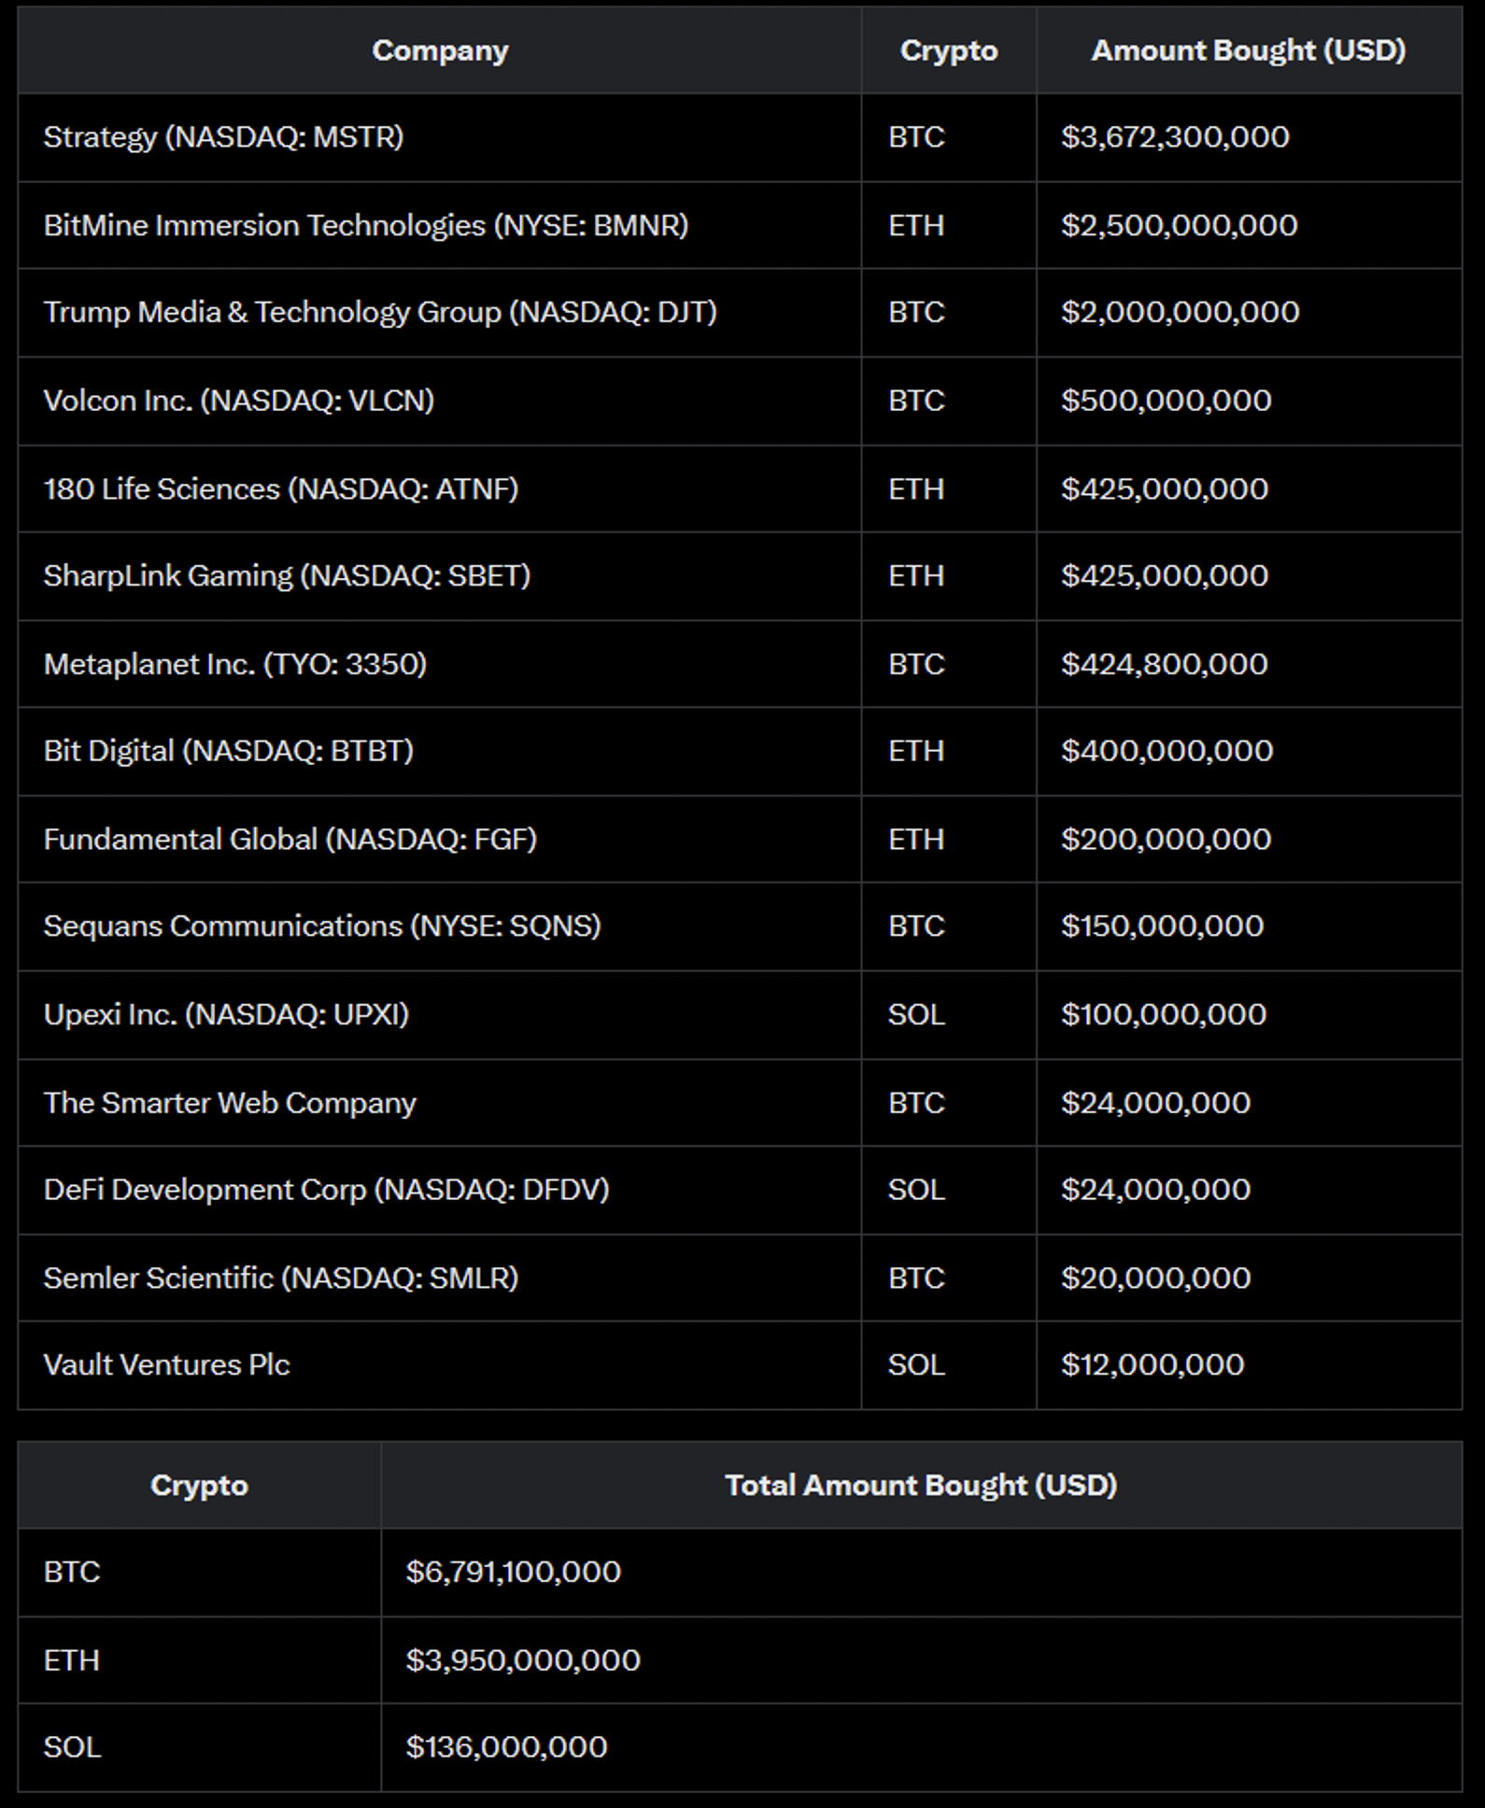Click SOL in the DeFi Development row

pos(916,1190)
